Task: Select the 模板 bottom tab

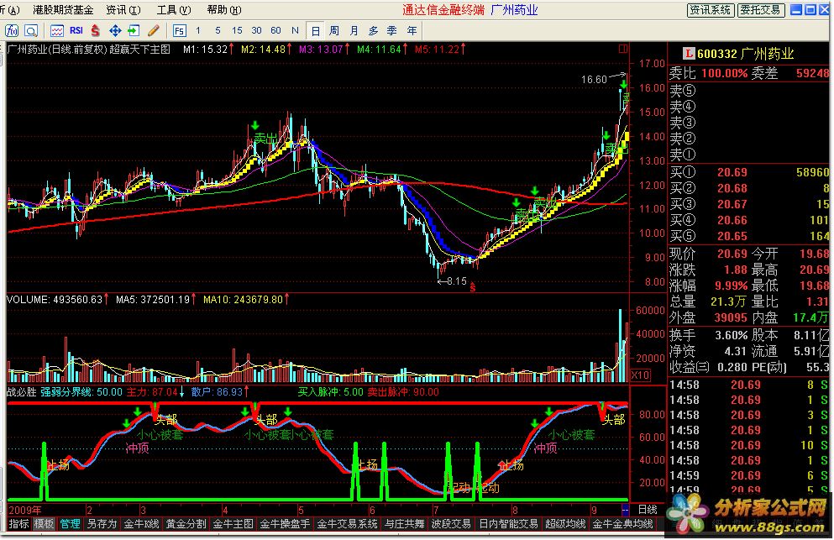Action: 44,524
